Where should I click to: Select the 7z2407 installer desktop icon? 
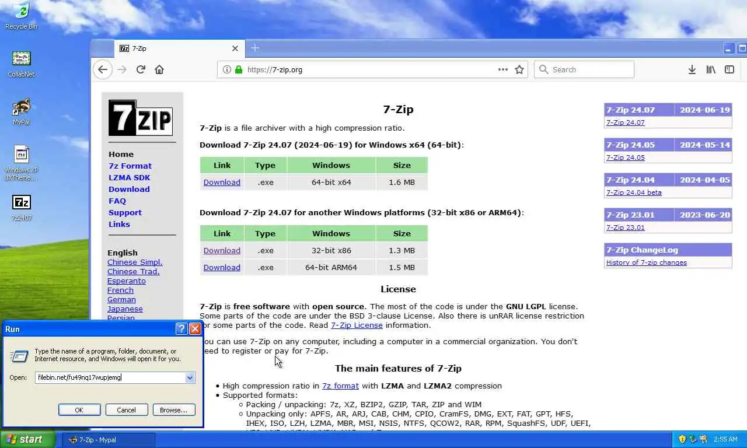point(21,207)
